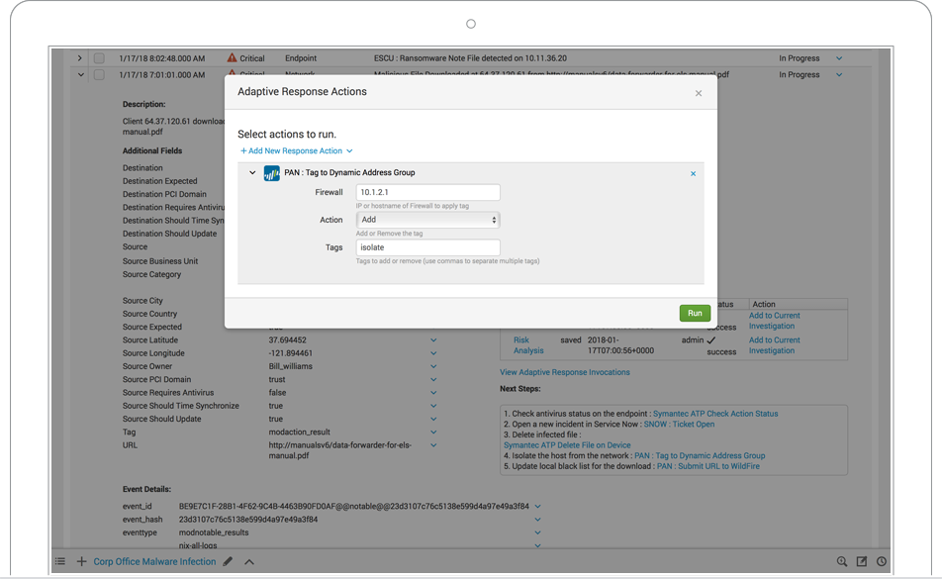
Task: Click the green Run button
Action: click(695, 313)
